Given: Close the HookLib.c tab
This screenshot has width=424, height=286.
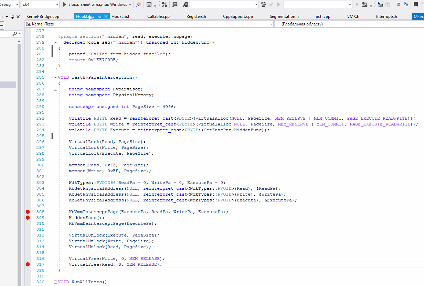Looking at the screenshot, I should click(x=106, y=16).
